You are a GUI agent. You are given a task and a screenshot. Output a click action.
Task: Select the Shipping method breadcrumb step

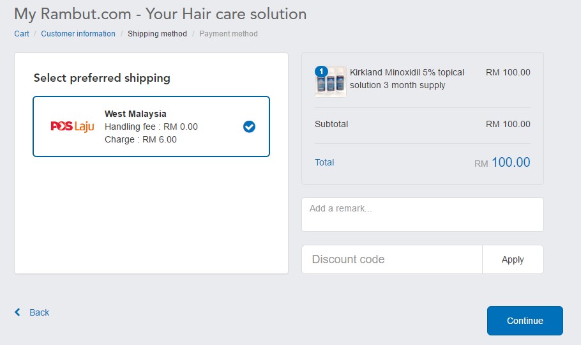point(157,34)
